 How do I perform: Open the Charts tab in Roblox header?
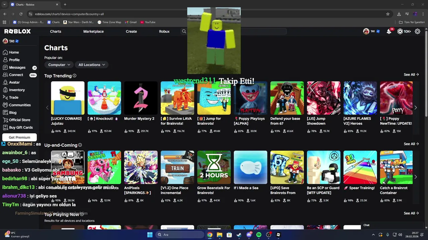click(x=56, y=31)
